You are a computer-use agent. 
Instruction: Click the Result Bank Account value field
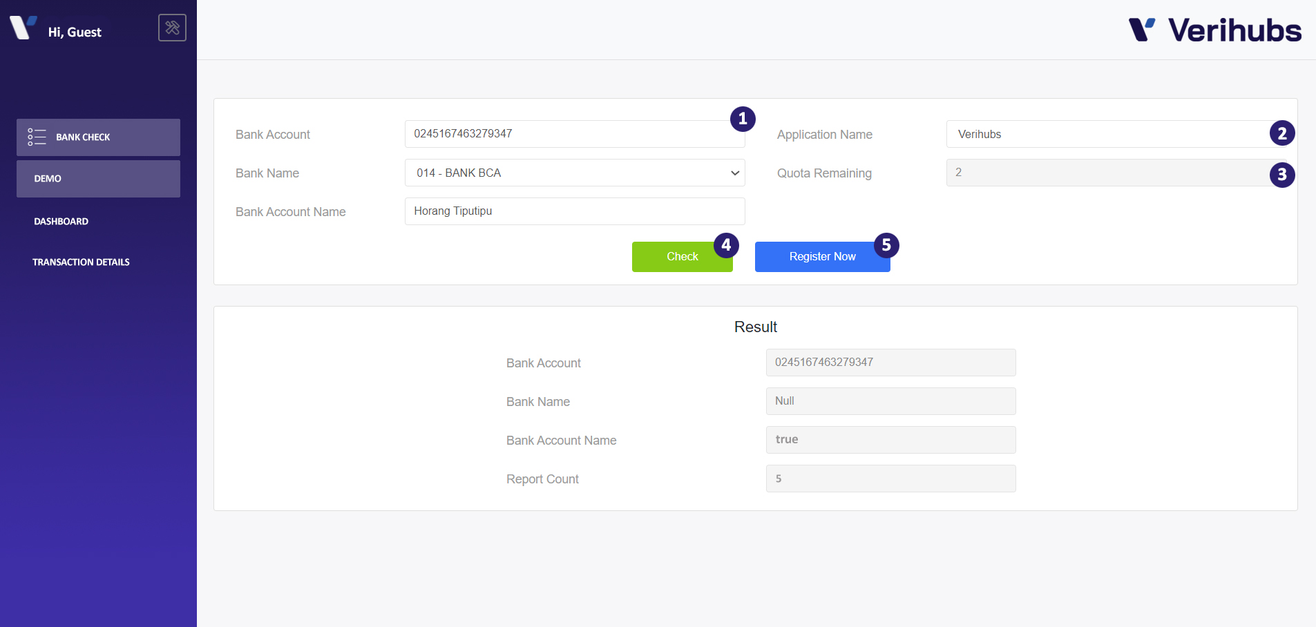point(891,363)
